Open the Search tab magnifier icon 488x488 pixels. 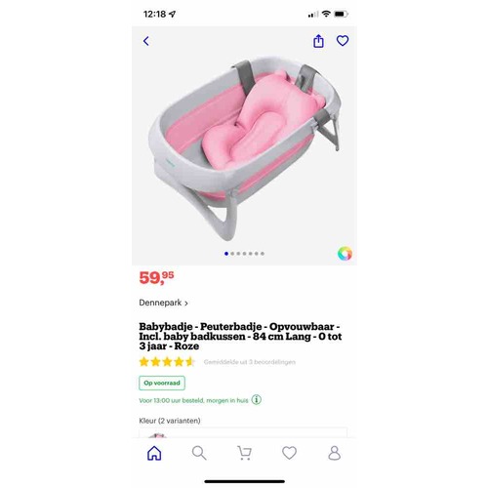pos(199,453)
